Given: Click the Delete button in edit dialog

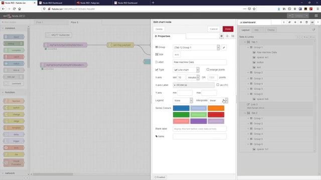Looking at the screenshot, I should coord(159,29).
